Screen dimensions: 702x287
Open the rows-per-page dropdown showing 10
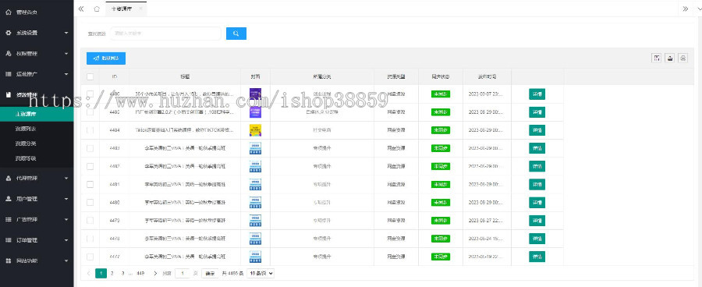(261, 273)
